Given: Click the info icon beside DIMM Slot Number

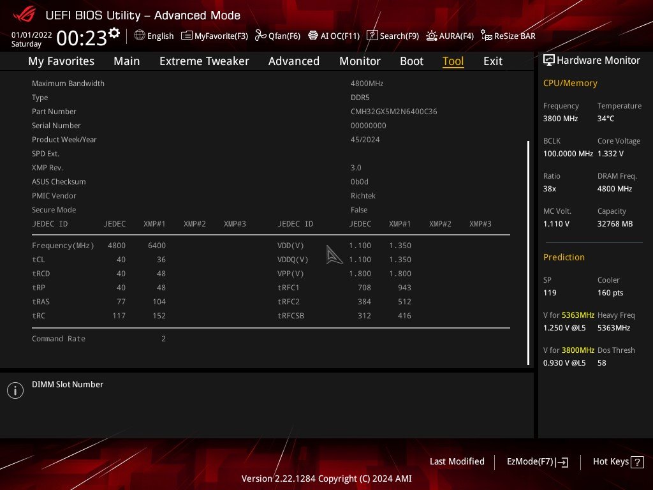Looking at the screenshot, I should pos(15,390).
